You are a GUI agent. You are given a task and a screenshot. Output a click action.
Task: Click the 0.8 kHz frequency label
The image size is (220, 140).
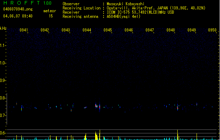coord(3,98)
